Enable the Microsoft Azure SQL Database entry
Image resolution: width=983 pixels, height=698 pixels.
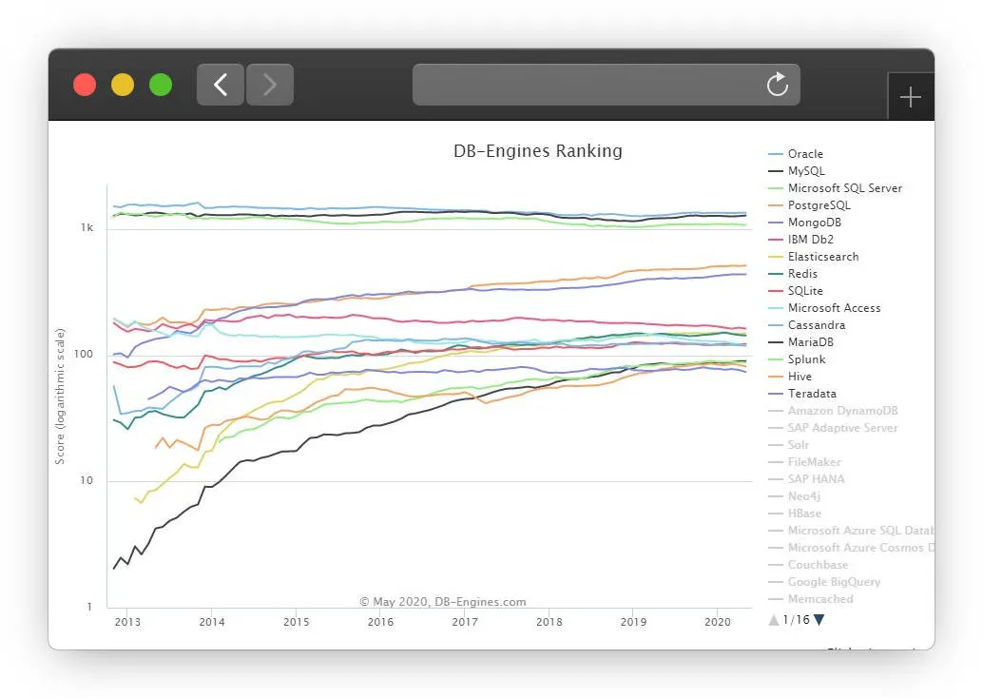coord(851,531)
